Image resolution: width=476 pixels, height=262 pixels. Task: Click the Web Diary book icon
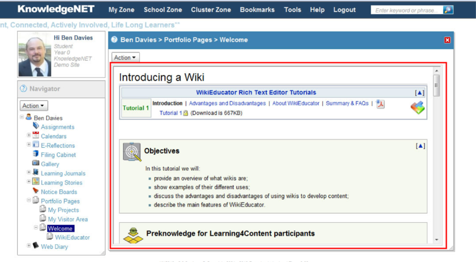pos(36,245)
